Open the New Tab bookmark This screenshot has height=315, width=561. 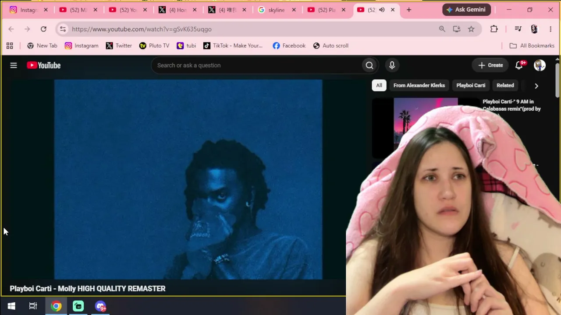click(42, 45)
